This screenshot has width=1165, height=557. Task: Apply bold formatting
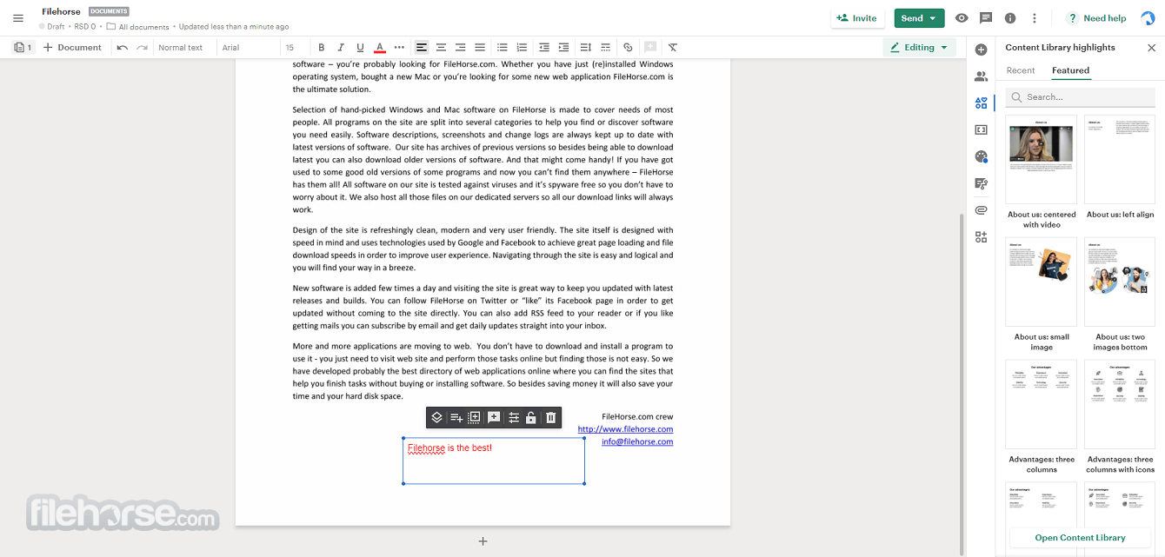pos(321,48)
